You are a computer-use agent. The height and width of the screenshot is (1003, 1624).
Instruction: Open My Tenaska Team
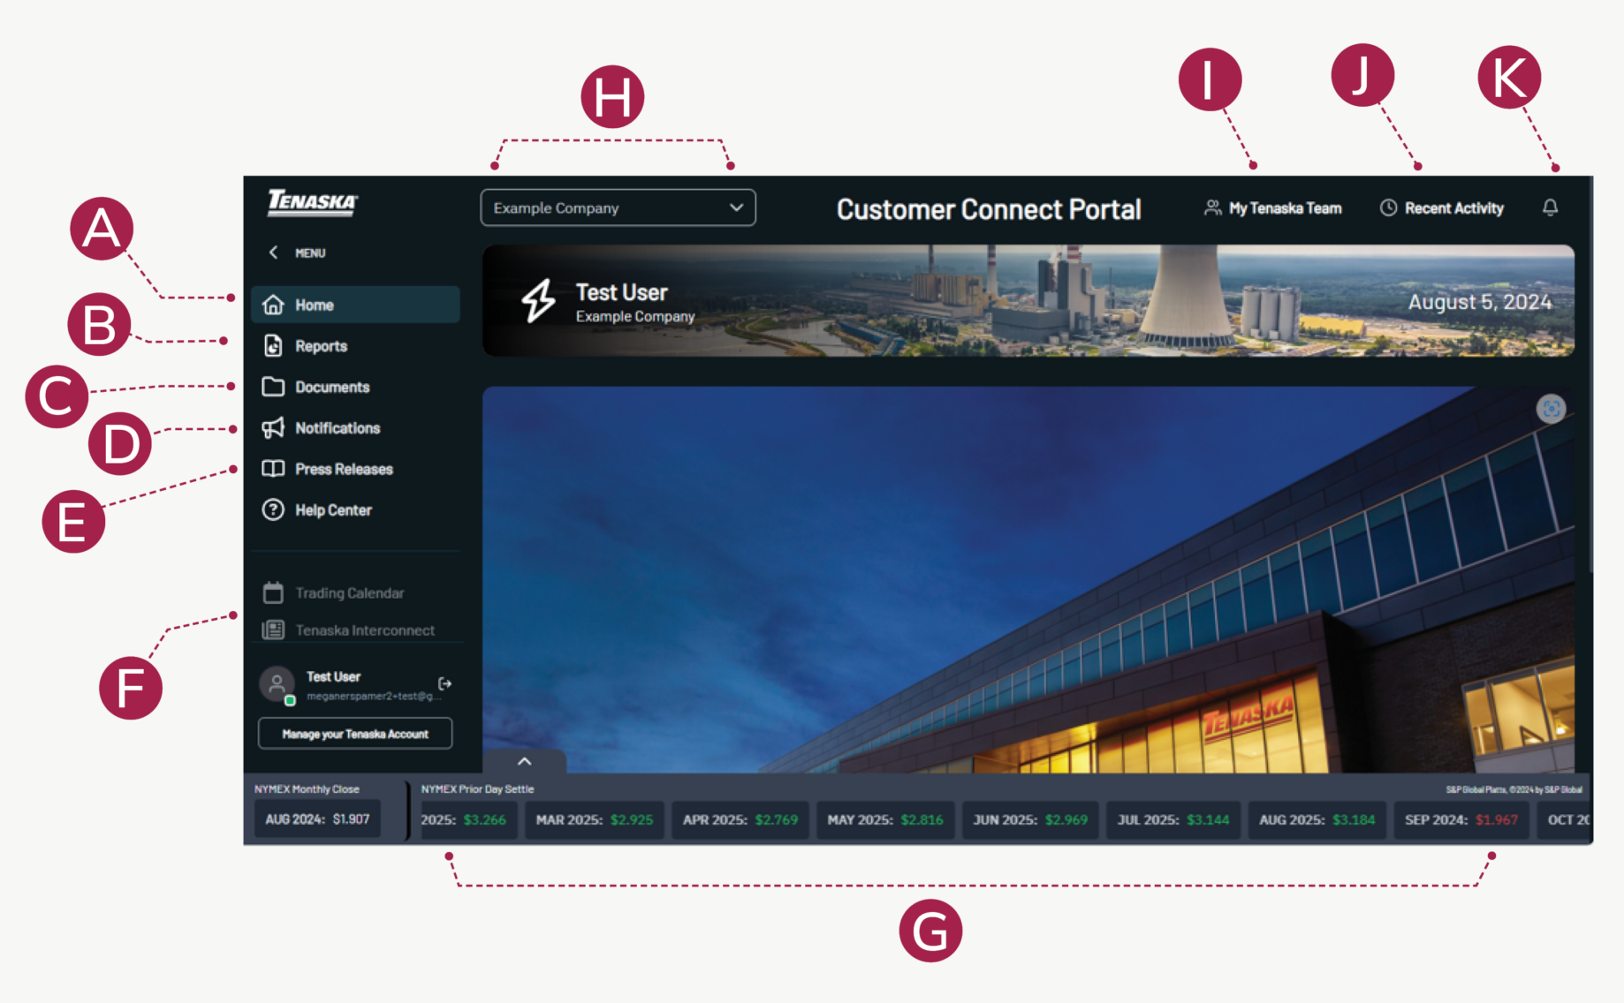click(1273, 208)
